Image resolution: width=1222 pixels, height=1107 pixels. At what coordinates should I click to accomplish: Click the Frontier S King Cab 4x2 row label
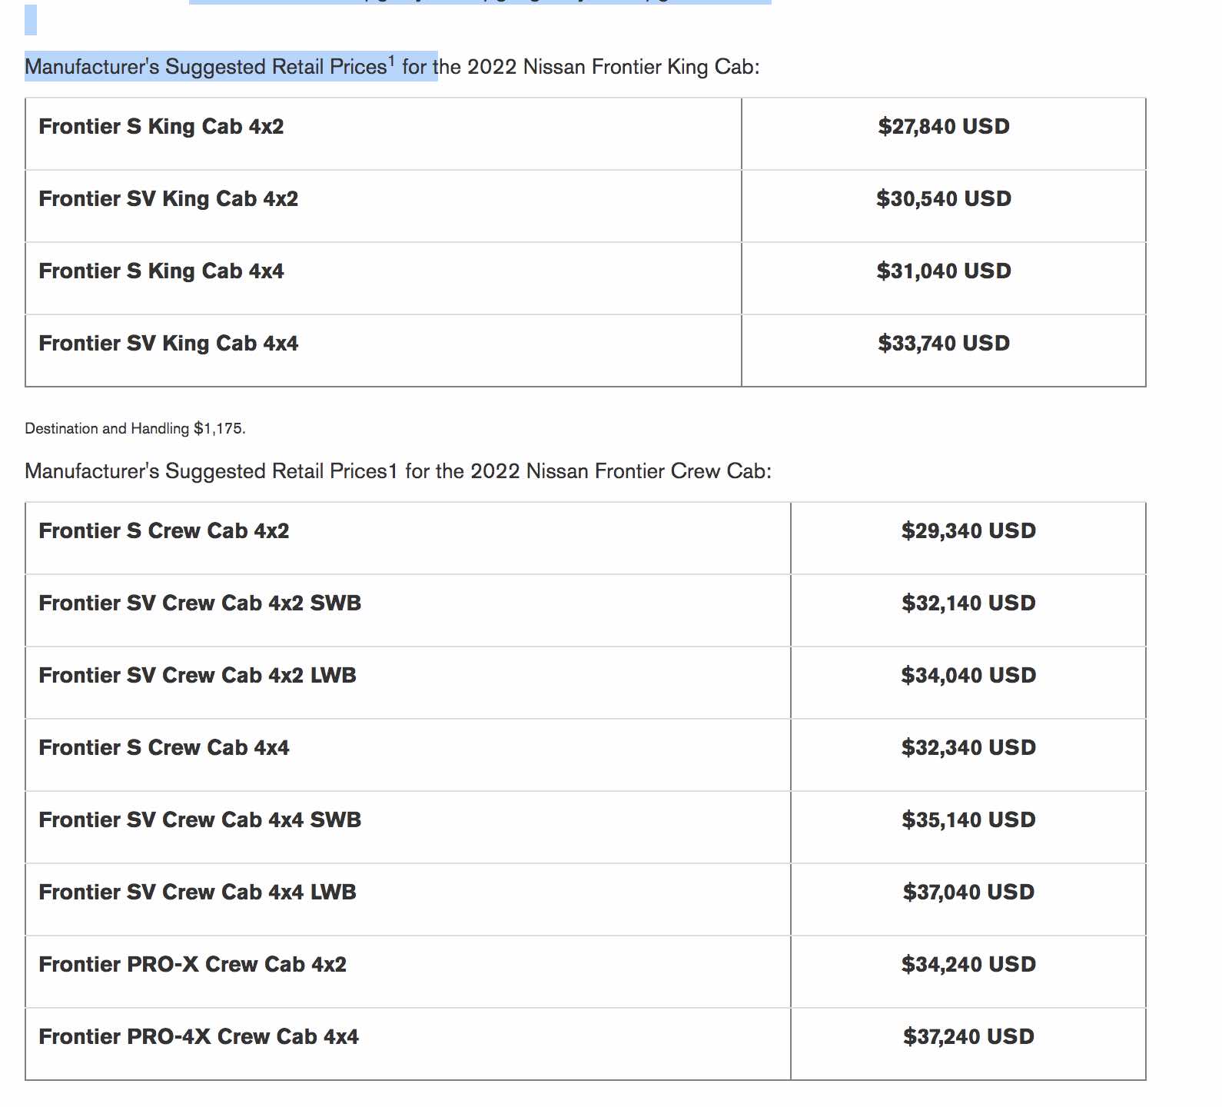(x=161, y=127)
